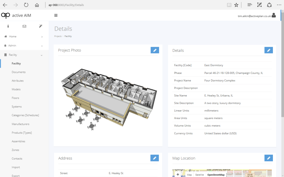Go to Floors page in sidebar
This screenshot has width=284, height=177.
pos(15,98)
